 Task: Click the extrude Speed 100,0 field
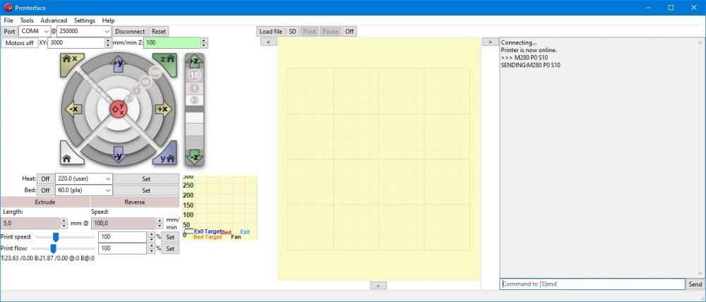[123, 223]
